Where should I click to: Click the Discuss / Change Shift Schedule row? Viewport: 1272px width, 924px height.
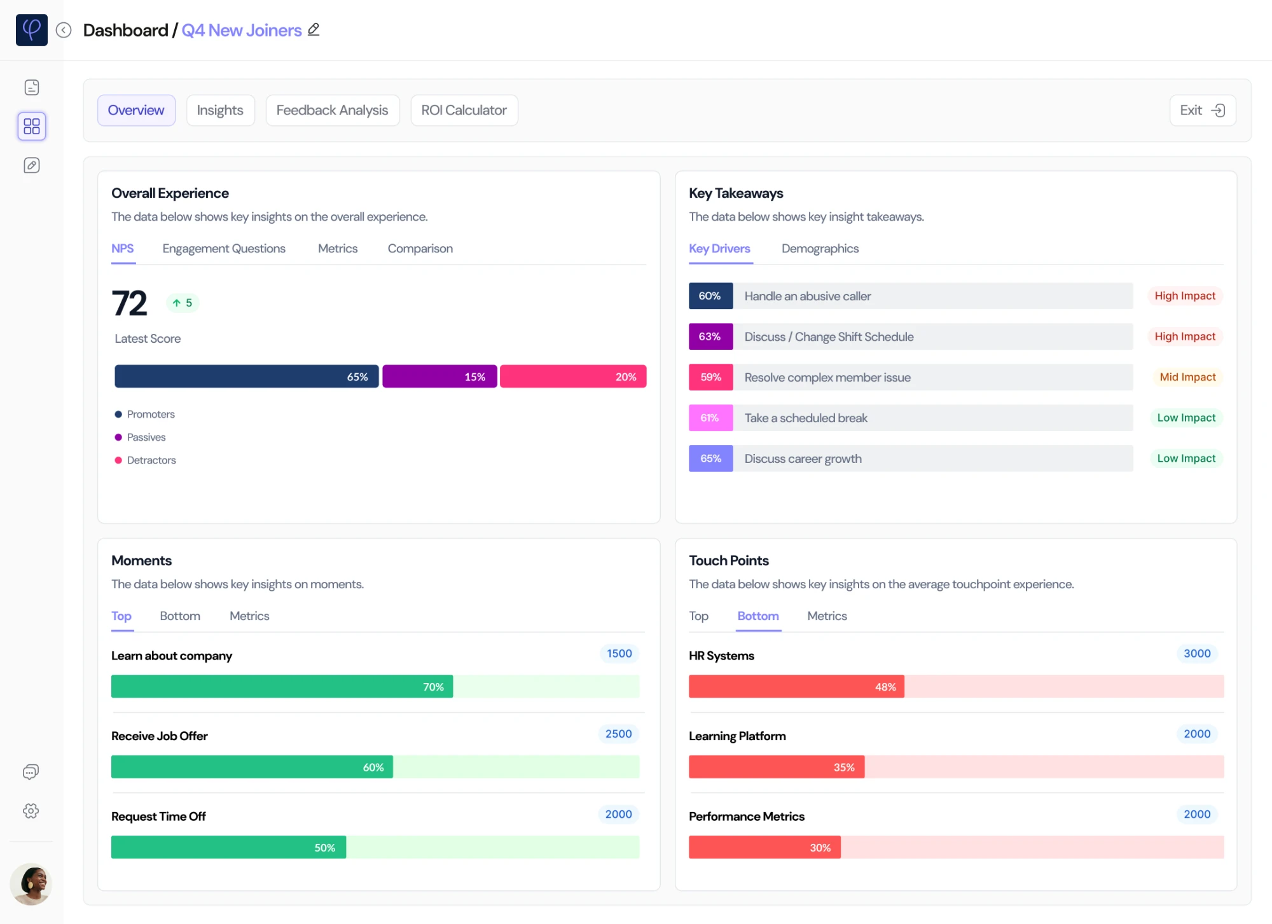[911, 337]
